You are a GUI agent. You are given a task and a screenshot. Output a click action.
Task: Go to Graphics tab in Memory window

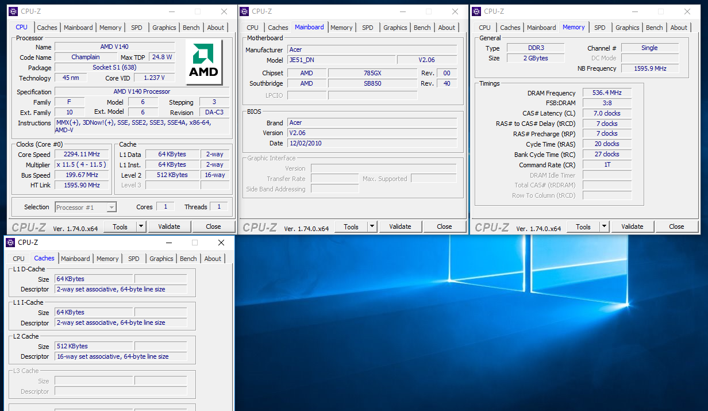click(628, 28)
